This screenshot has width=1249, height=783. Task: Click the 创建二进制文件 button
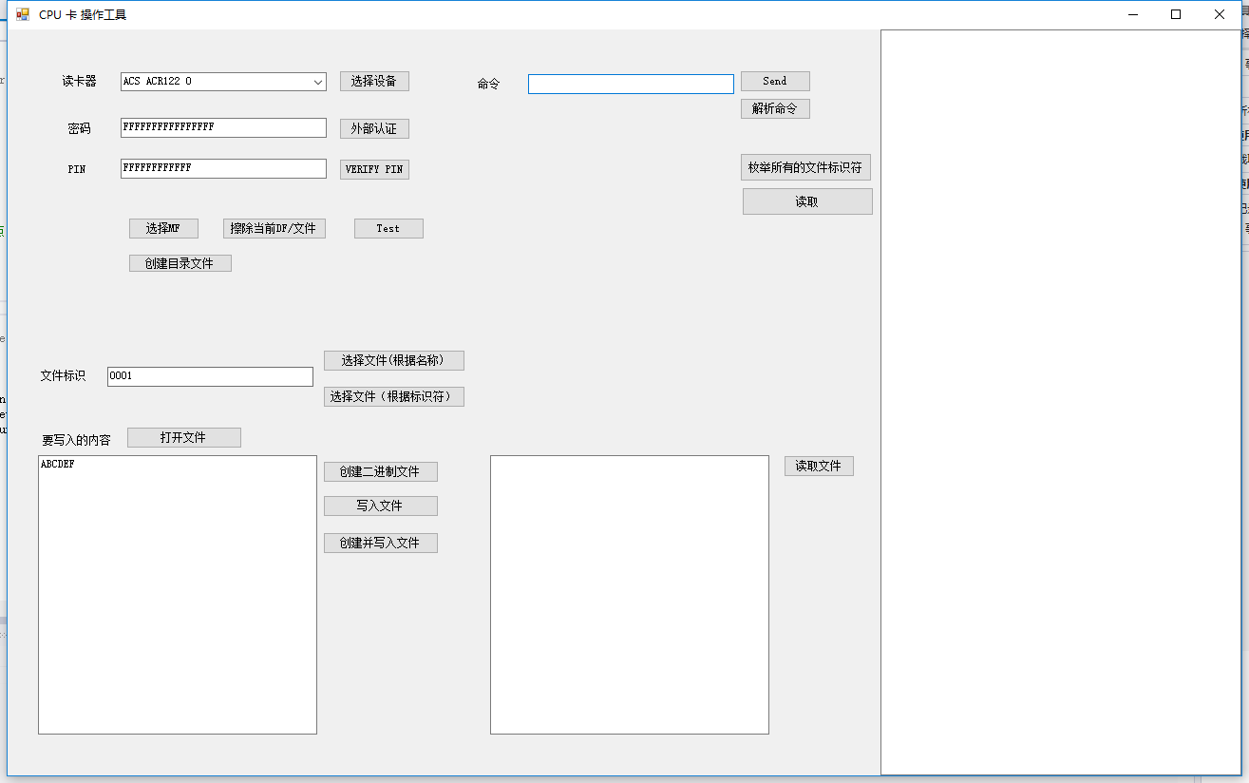tap(381, 471)
